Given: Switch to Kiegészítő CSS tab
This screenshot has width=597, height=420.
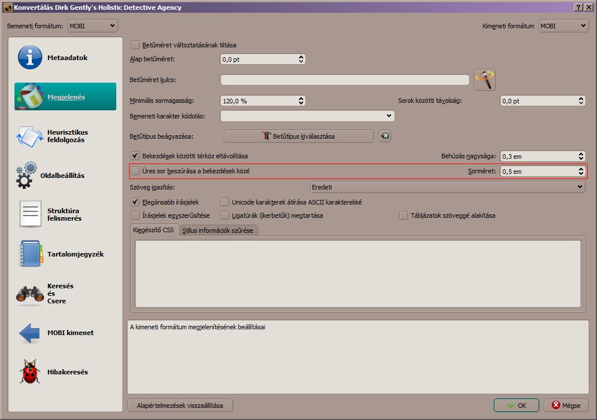Looking at the screenshot, I should 153,230.
